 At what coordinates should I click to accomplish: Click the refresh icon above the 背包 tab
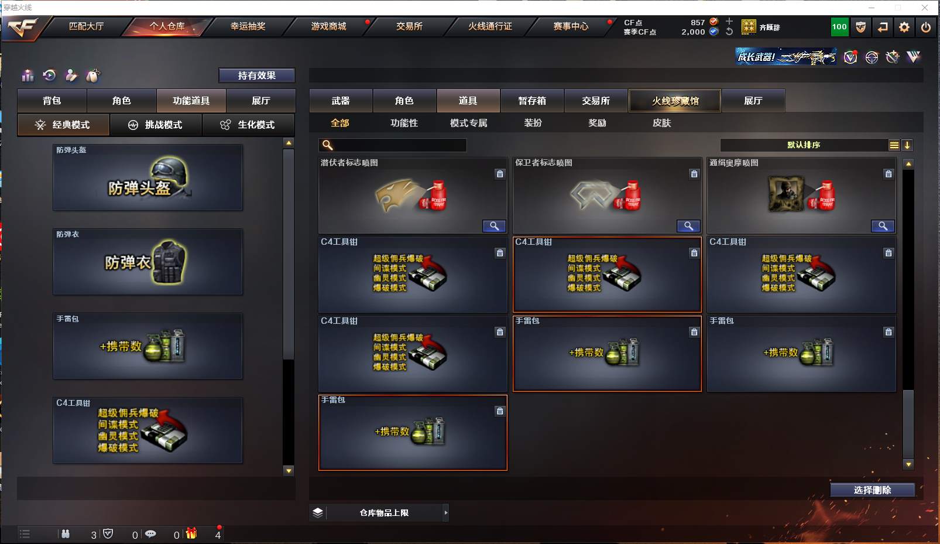[x=49, y=75]
